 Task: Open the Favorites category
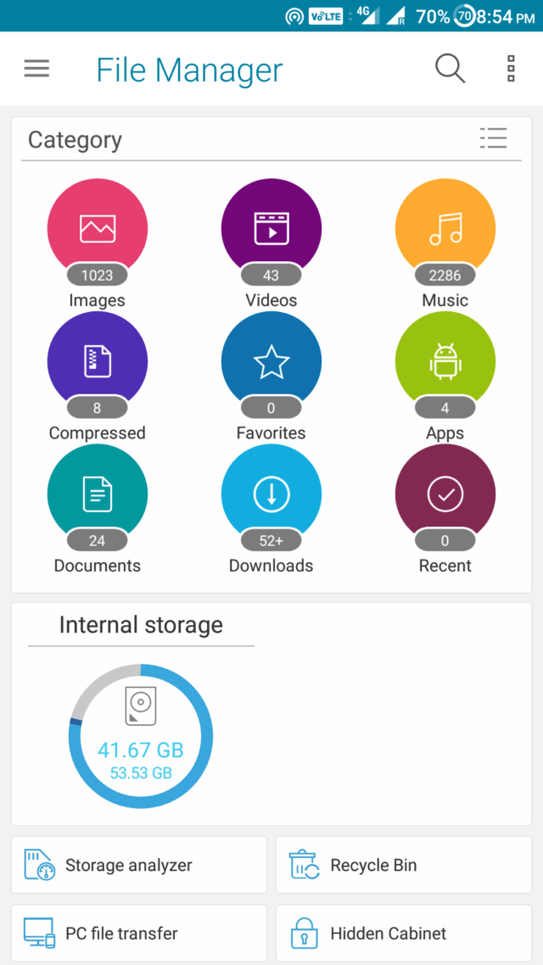[x=271, y=360]
